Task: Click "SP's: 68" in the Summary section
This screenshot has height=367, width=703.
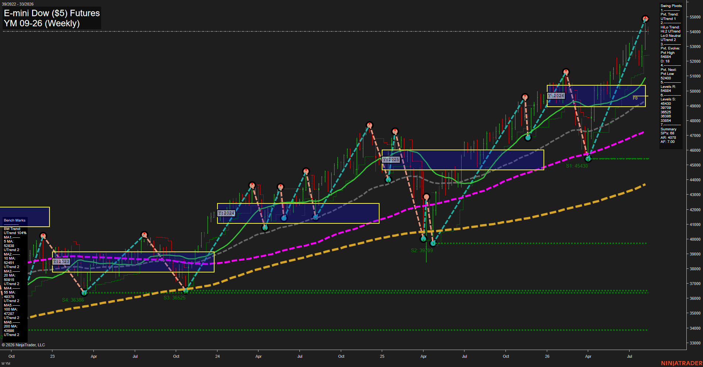Action: tap(667, 133)
